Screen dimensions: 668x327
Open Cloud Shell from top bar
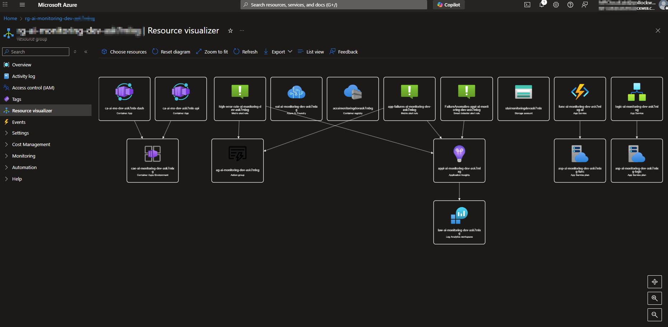527,5
